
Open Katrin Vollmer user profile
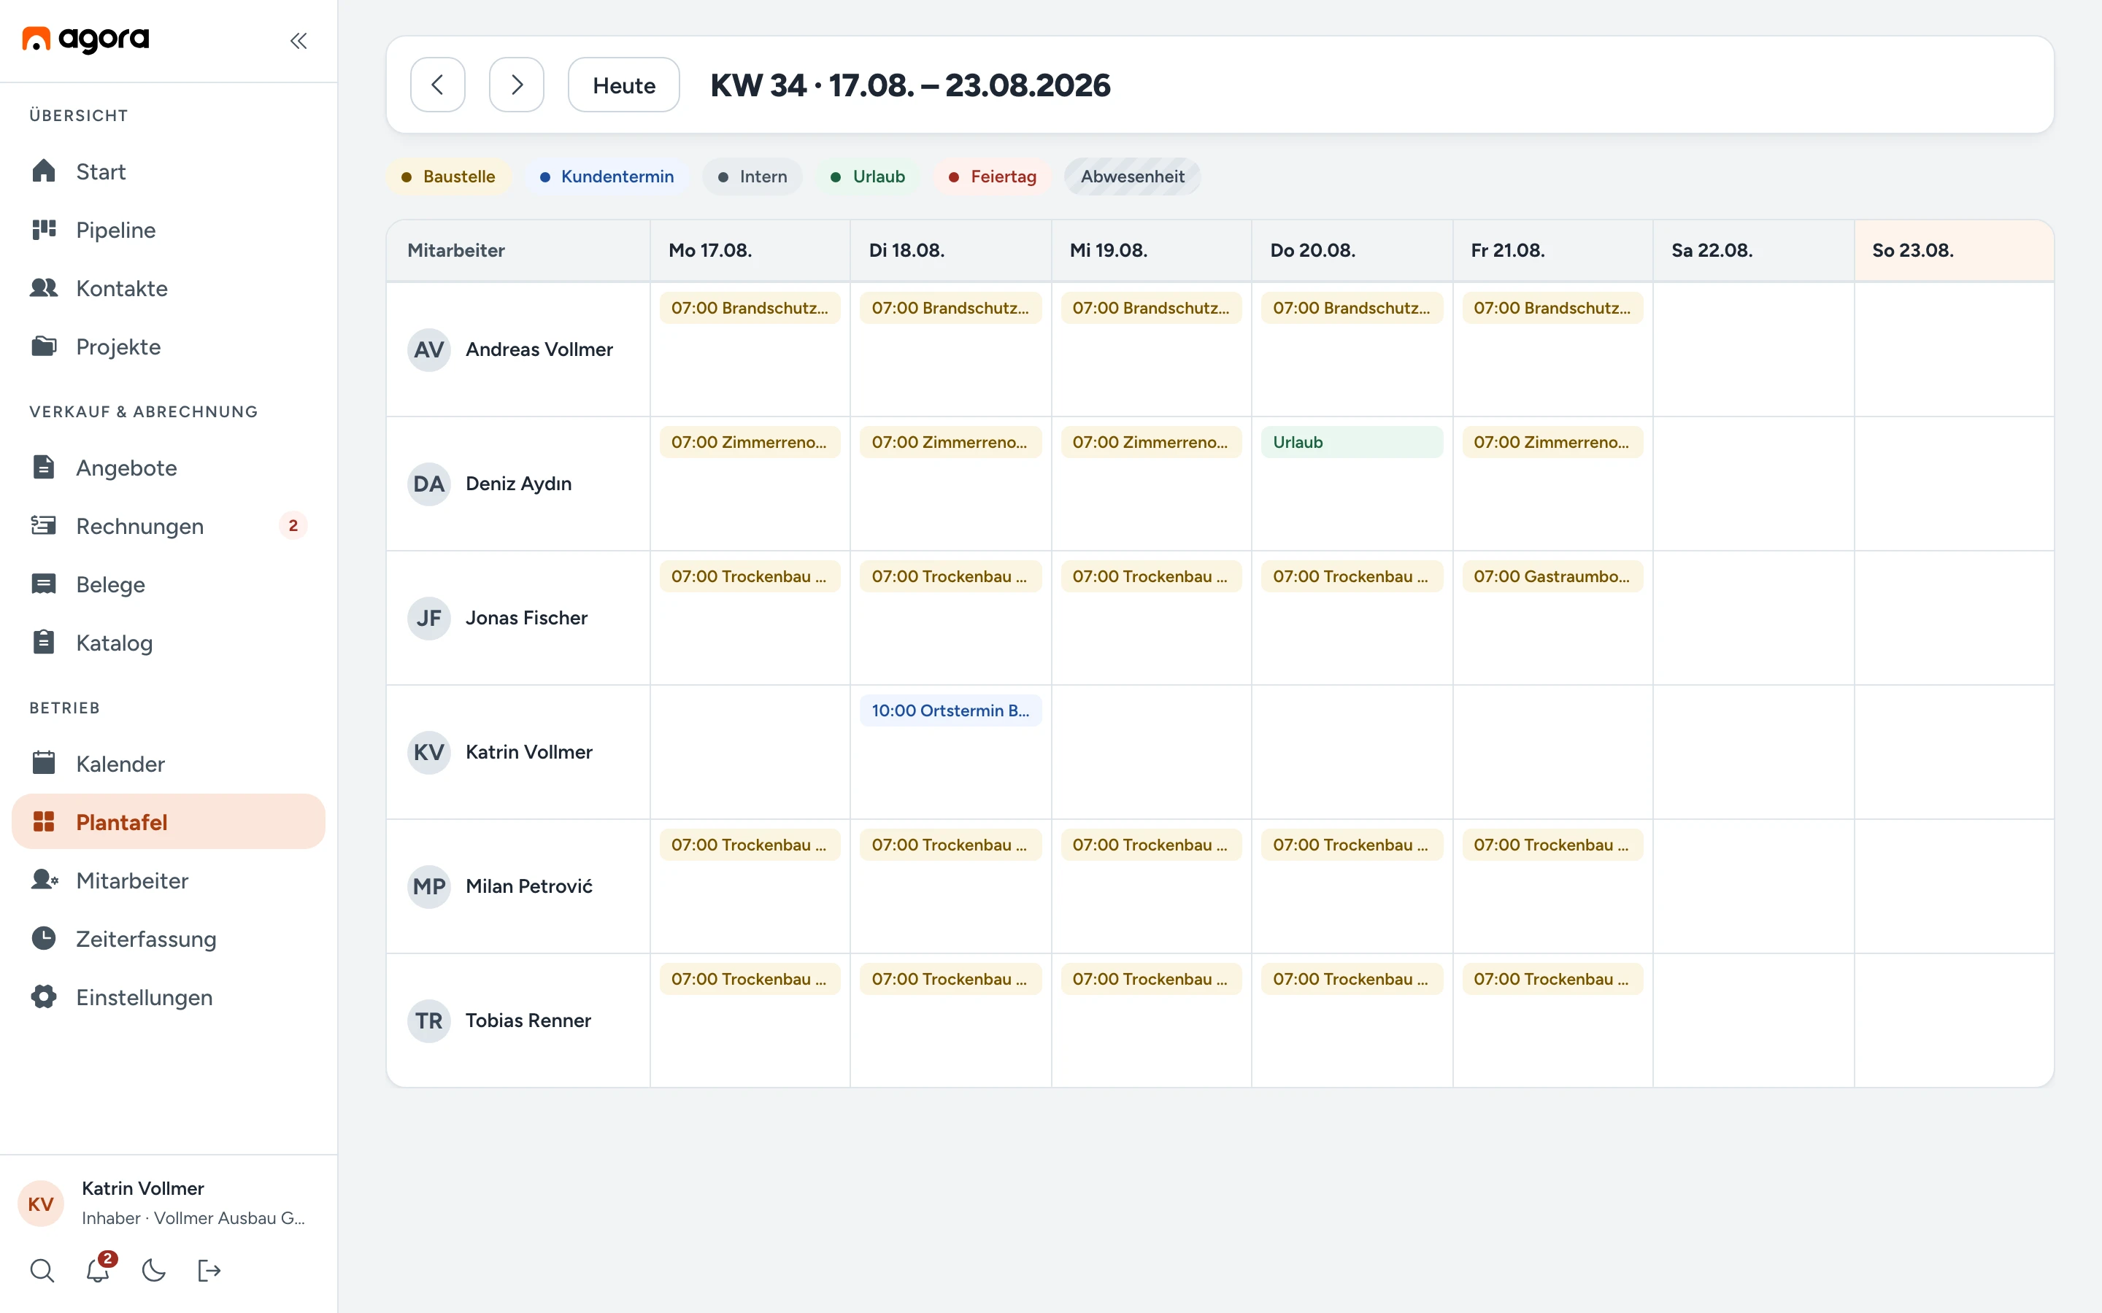click(x=169, y=1203)
